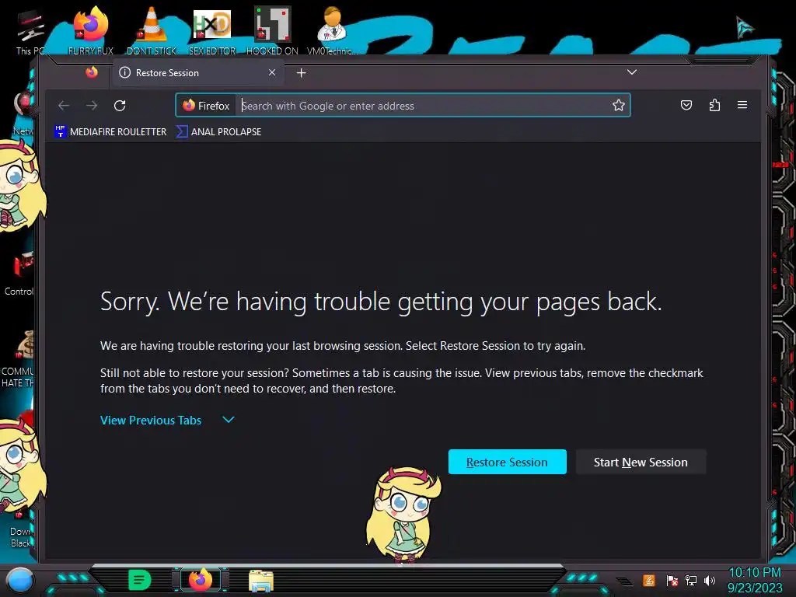Bookmark this page with the star icon
Viewport: 796px width, 597px height.
point(618,105)
